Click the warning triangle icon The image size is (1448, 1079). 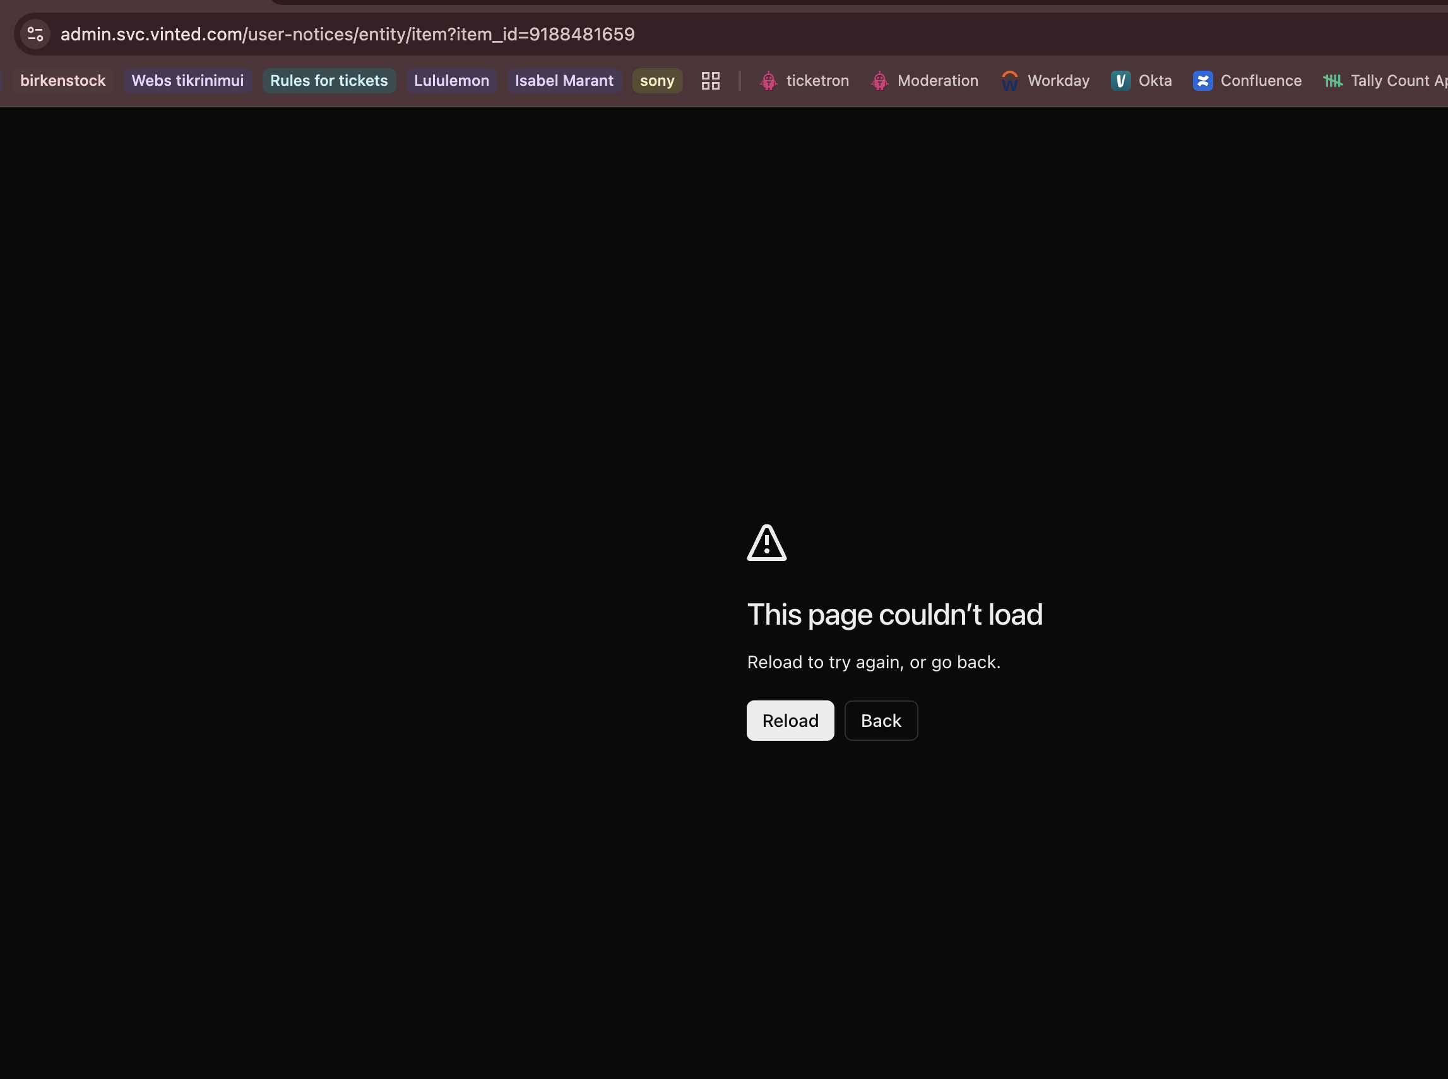pos(766,543)
